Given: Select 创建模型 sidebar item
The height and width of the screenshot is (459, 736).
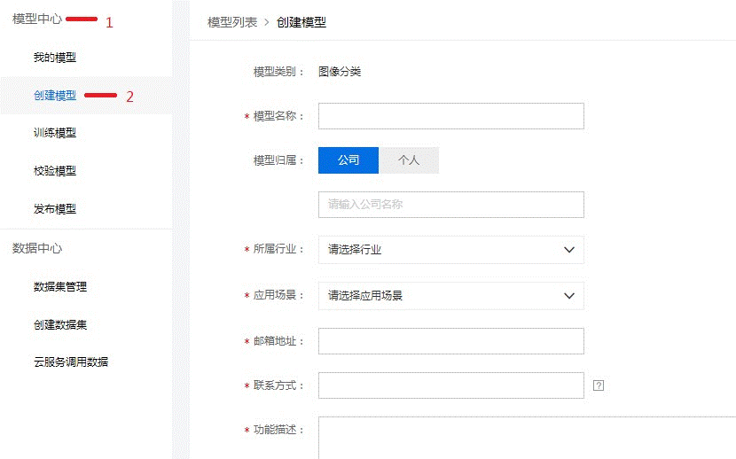Looking at the screenshot, I should (55, 96).
